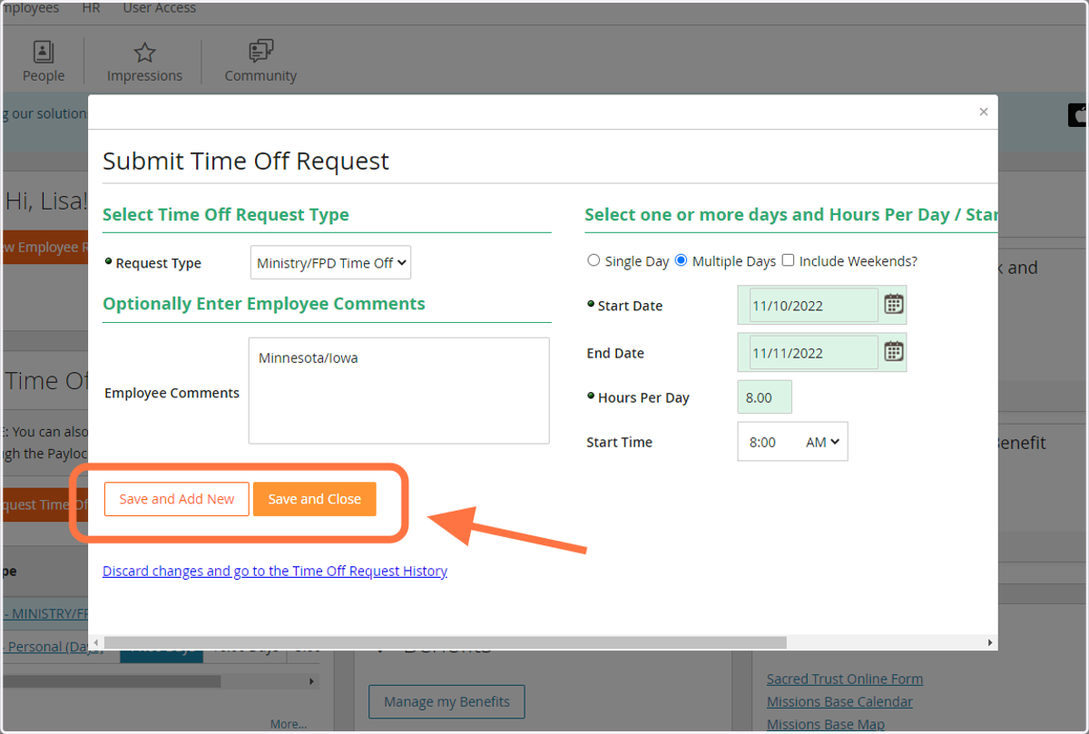Click the User Access menu item
Screen dimensions: 1089x734
(x=159, y=8)
